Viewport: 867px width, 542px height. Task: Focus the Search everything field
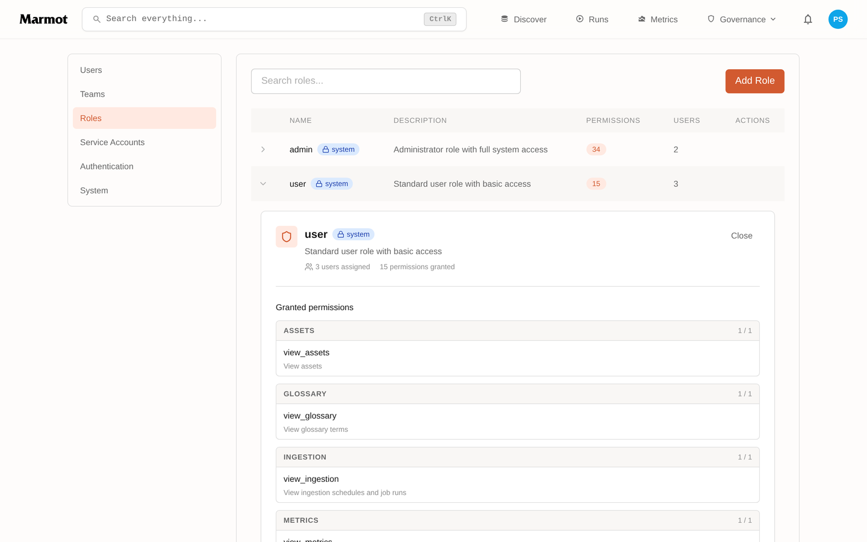tap(274, 19)
